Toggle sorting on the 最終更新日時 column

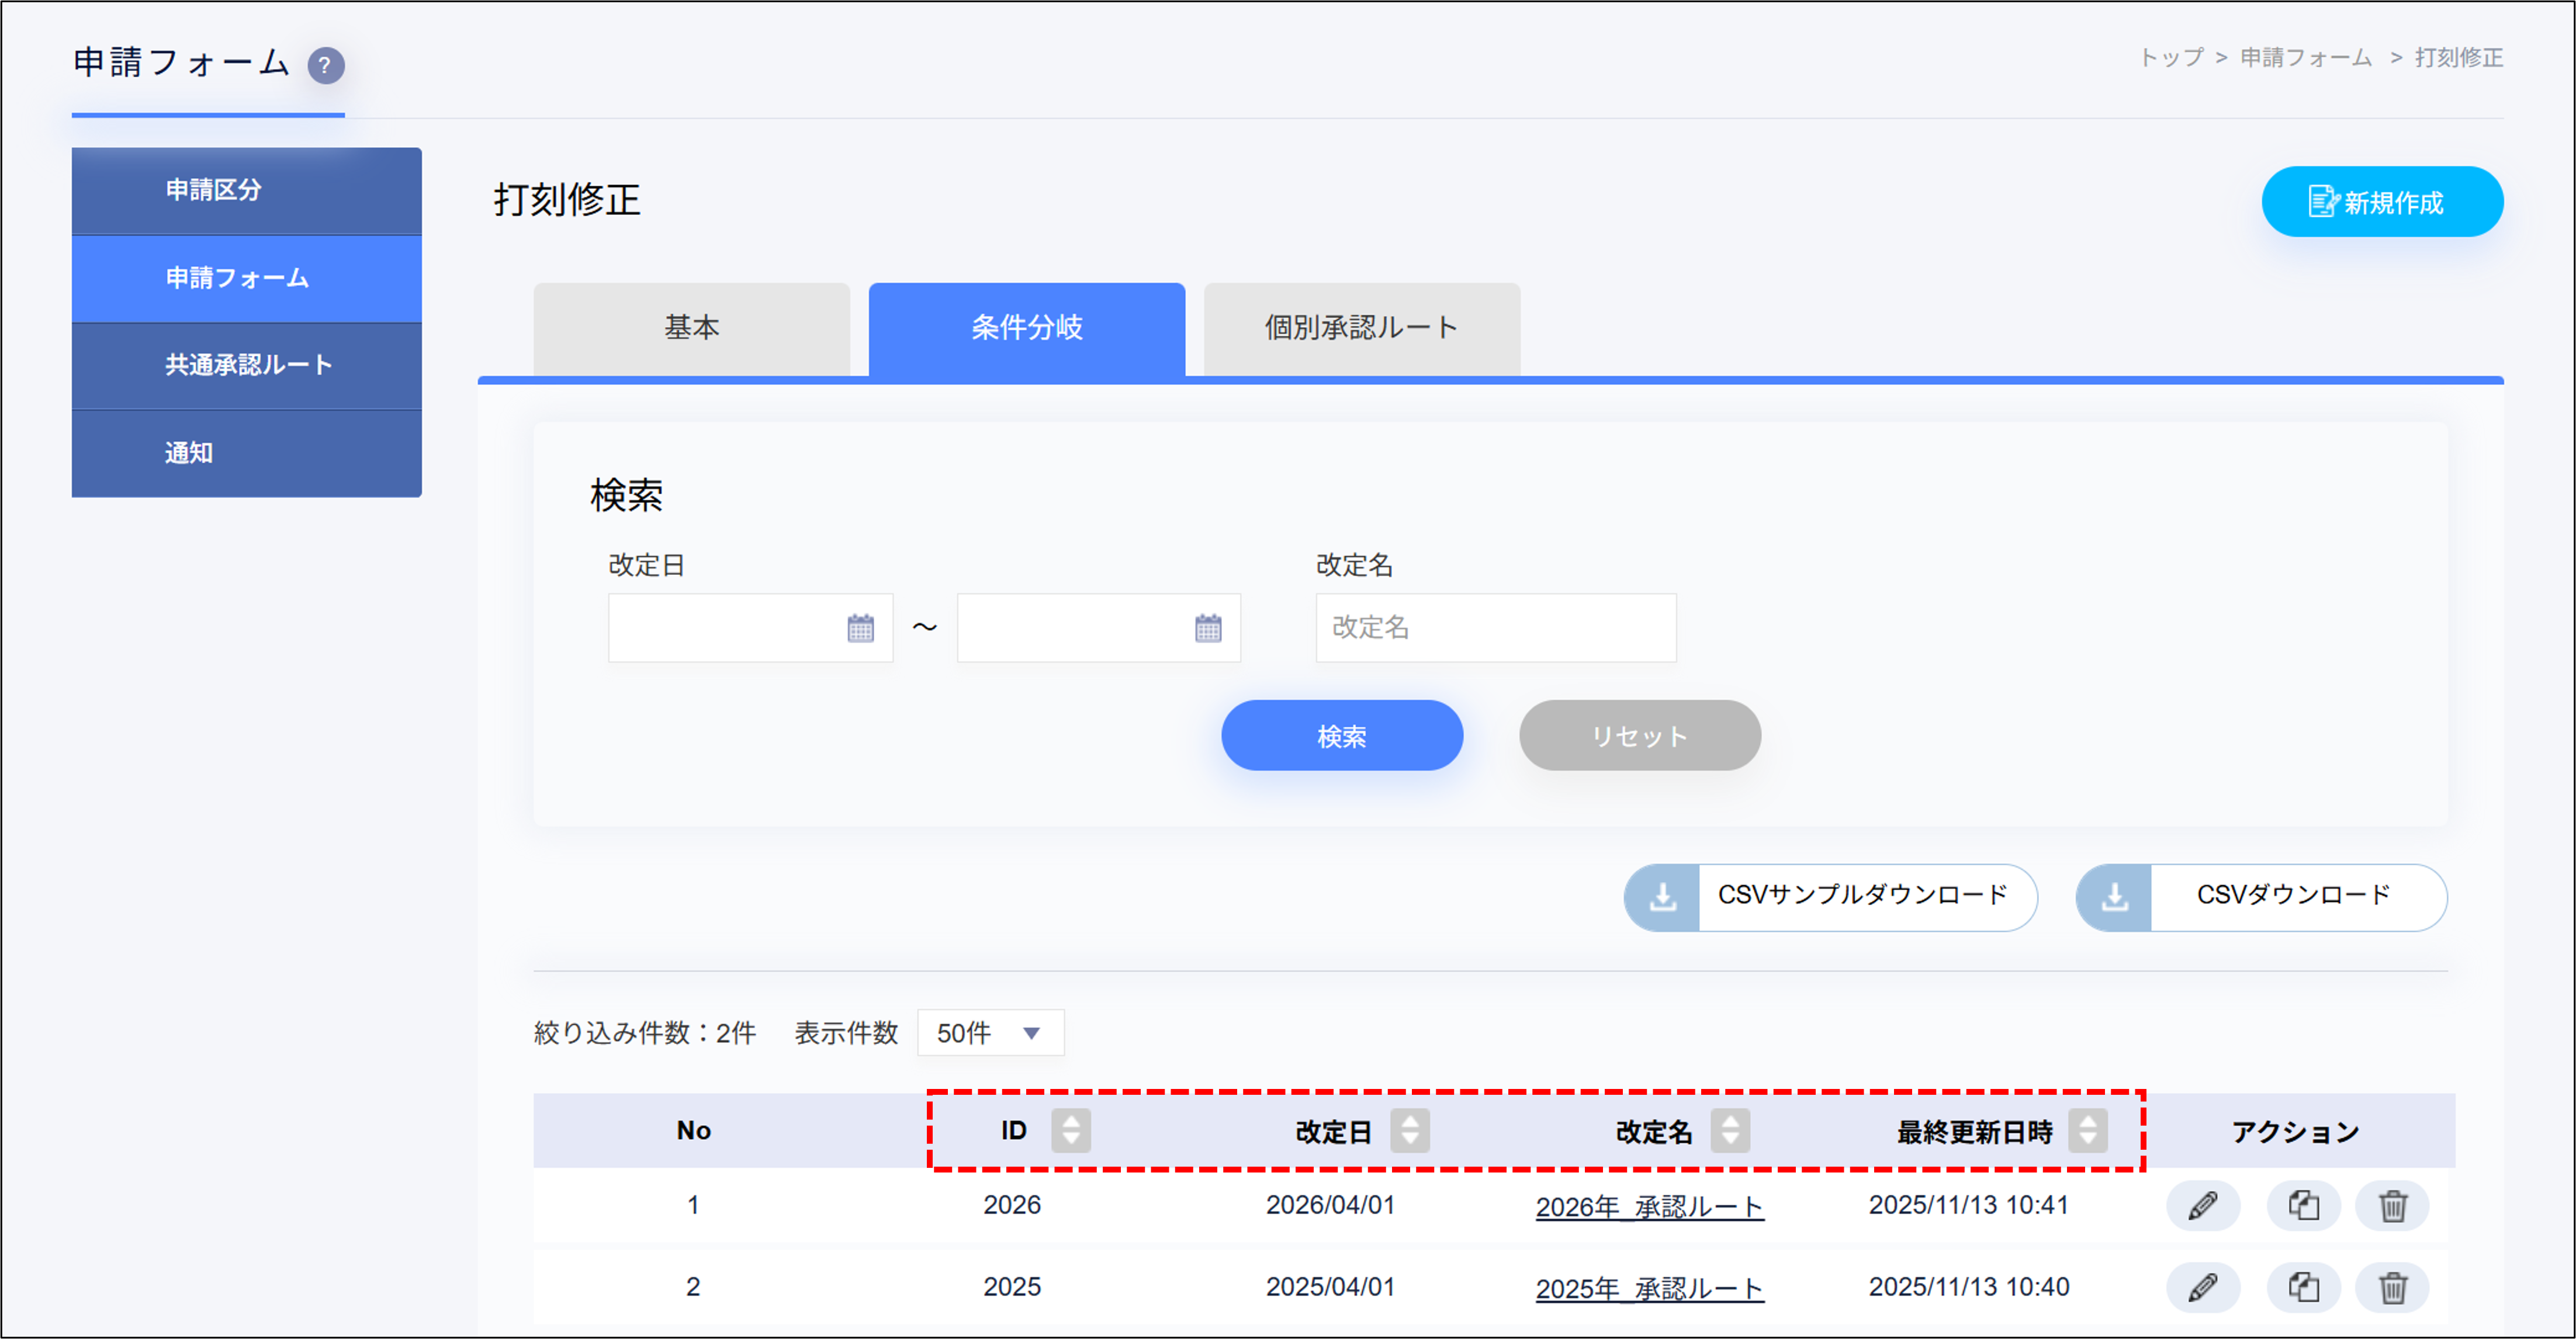point(2089,1131)
